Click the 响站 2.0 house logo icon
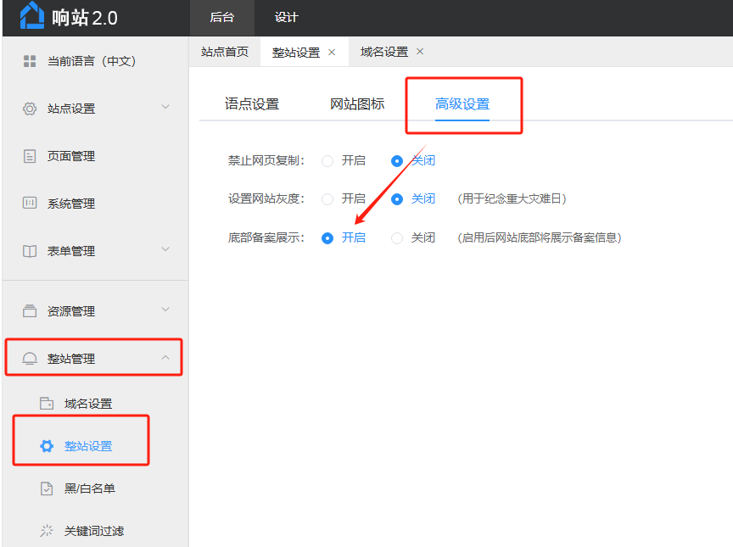 (31, 16)
